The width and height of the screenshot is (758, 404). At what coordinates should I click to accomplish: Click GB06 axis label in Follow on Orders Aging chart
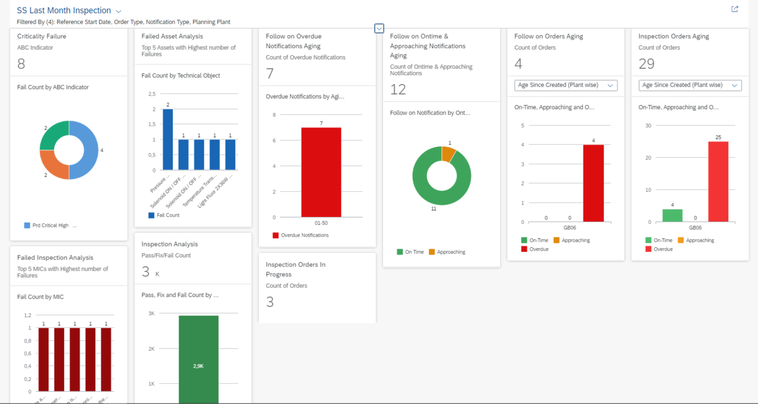[570, 228]
